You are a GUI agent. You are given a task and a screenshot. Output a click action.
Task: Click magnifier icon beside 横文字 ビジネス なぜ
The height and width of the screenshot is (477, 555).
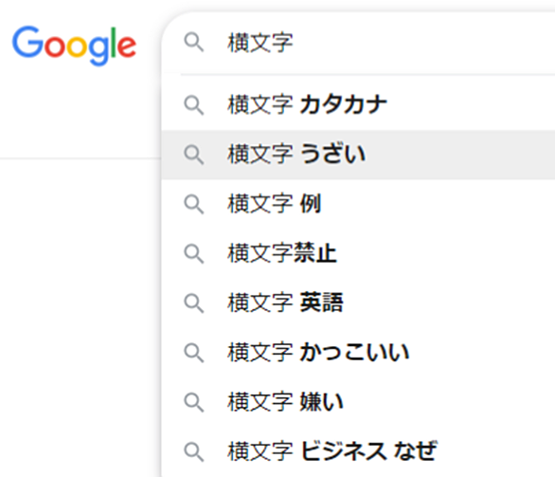(x=194, y=452)
